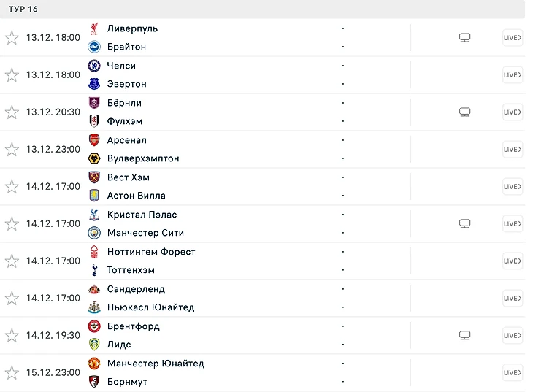Open the Кристал Пэлас team link
This screenshot has height=392, width=533.
coord(142,215)
